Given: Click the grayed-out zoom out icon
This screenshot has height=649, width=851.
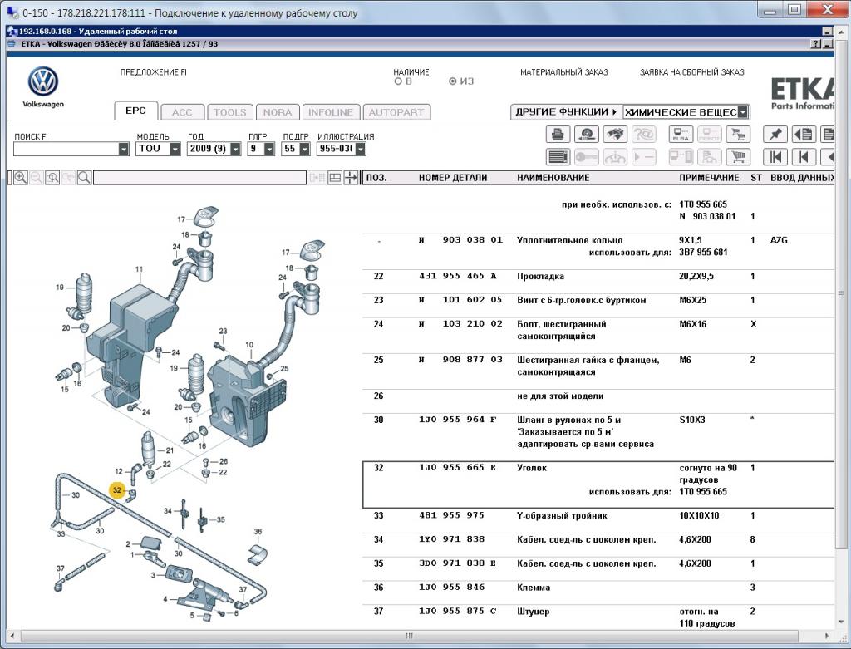Looking at the screenshot, I should pyautogui.click(x=37, y=178).
